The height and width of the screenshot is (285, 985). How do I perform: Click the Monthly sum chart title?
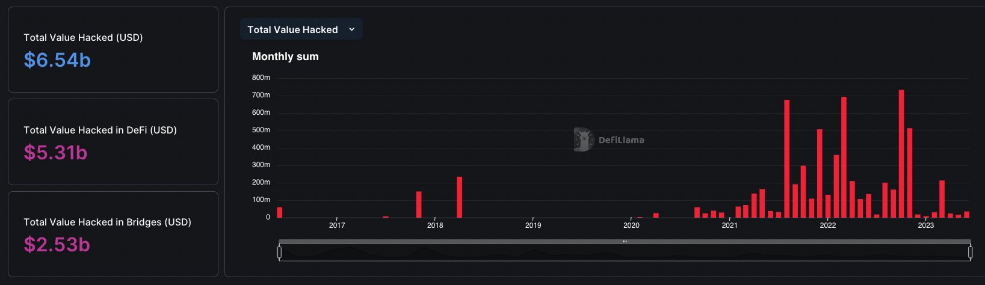285,57
